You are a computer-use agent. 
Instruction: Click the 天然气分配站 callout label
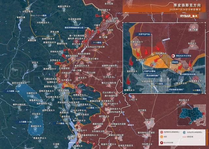pos(150,71)
